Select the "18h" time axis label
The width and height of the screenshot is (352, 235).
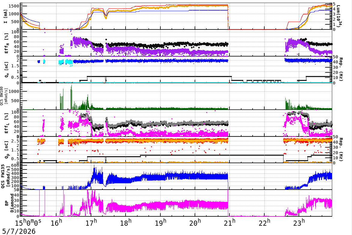(x=126, y=222)
